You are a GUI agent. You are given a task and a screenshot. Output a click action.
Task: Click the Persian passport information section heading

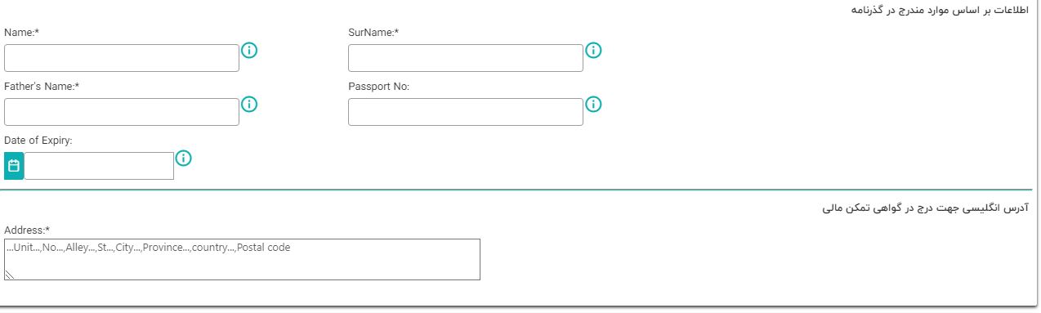click(941, 10)
